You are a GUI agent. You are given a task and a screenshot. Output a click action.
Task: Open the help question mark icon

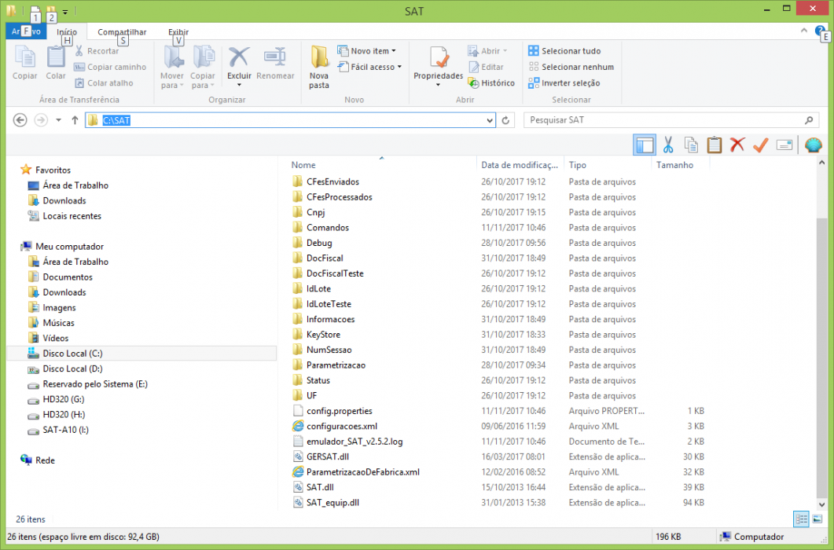click(x=820, y=31)
